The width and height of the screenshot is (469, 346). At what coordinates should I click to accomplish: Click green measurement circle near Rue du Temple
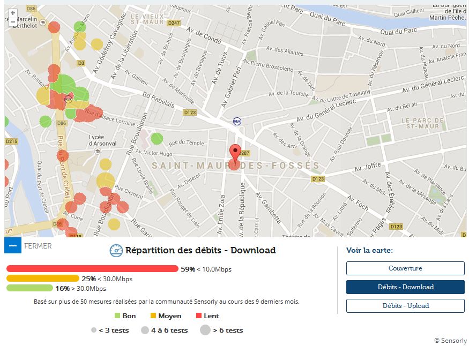(x=157, y=139)
